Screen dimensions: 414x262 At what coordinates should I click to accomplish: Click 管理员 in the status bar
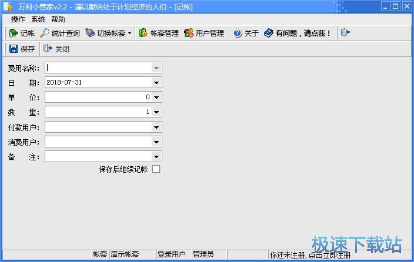203,254
